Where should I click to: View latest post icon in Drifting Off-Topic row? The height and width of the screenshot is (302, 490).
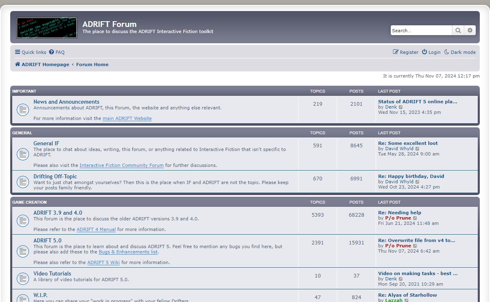(417, 182)
